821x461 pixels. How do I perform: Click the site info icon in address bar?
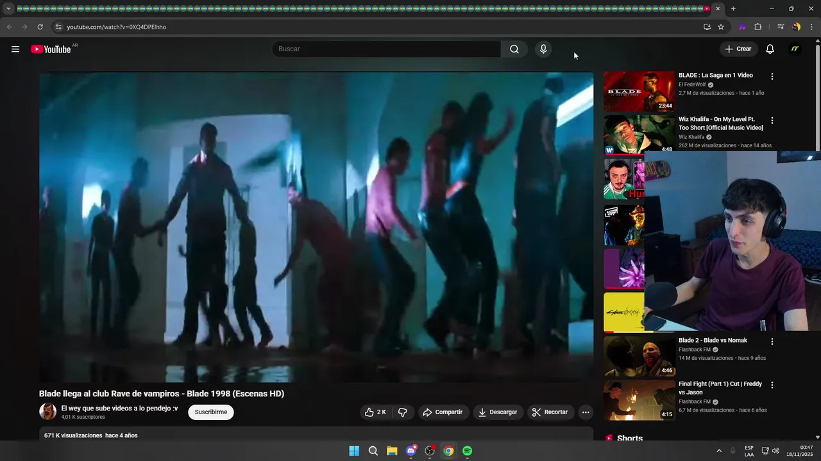click(58, 27)
